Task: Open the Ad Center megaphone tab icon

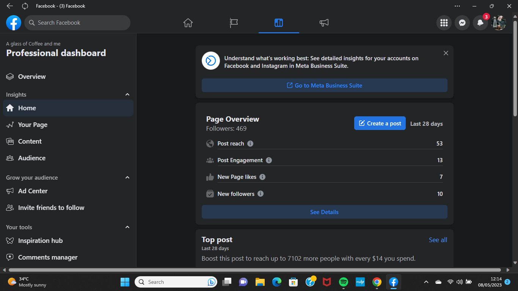Action: (324, 23)
